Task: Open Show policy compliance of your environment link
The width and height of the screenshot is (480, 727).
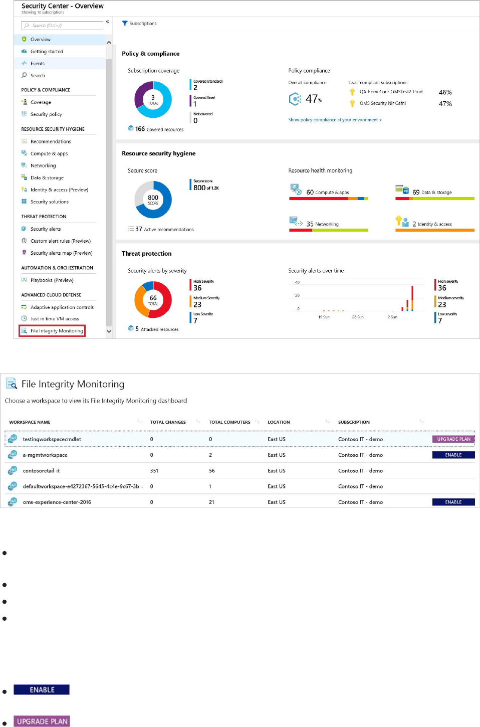Action: tap(335, 120)
